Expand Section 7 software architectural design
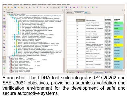Image resolution: width=128 pixels, height=100 pixels. tap(13, 36)
